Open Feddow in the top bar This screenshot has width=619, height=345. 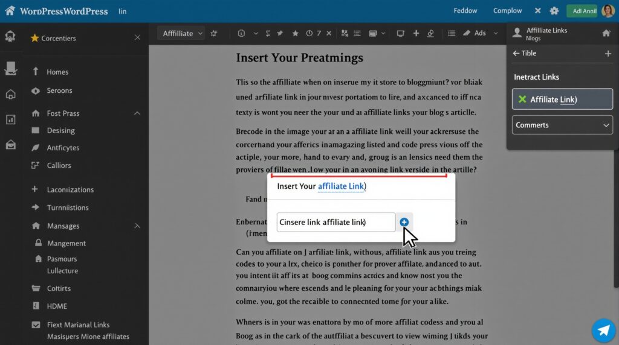(465, 11)
